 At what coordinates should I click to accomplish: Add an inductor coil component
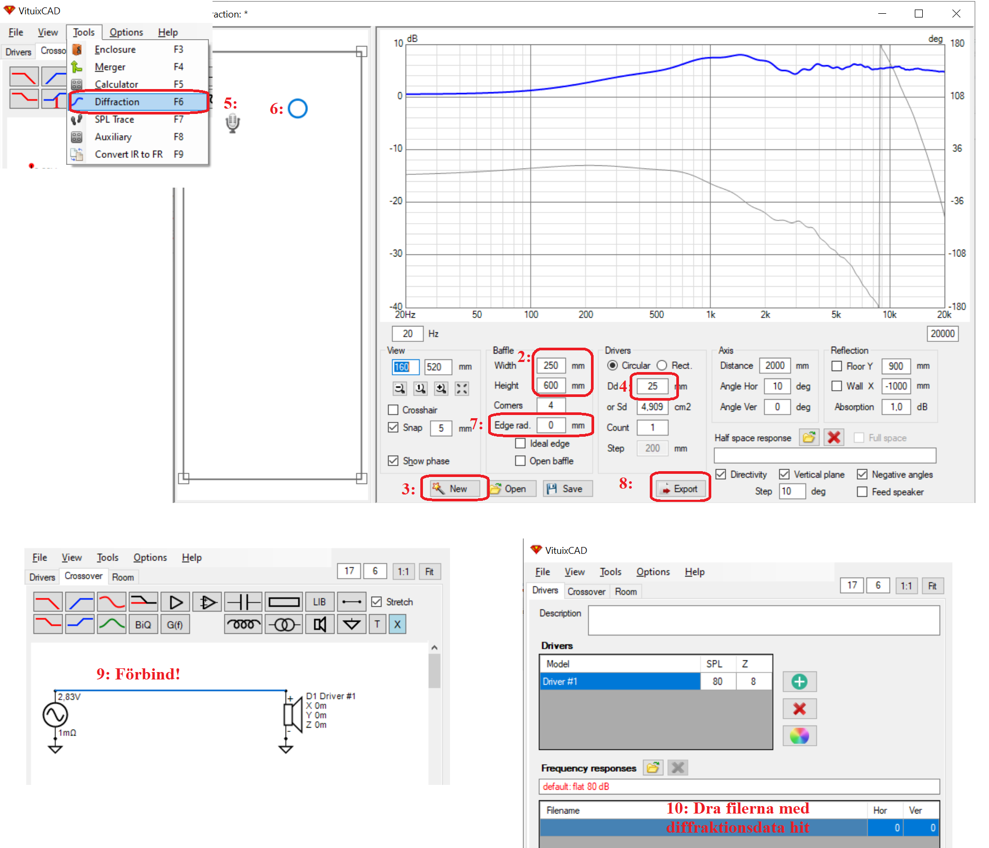243,624
